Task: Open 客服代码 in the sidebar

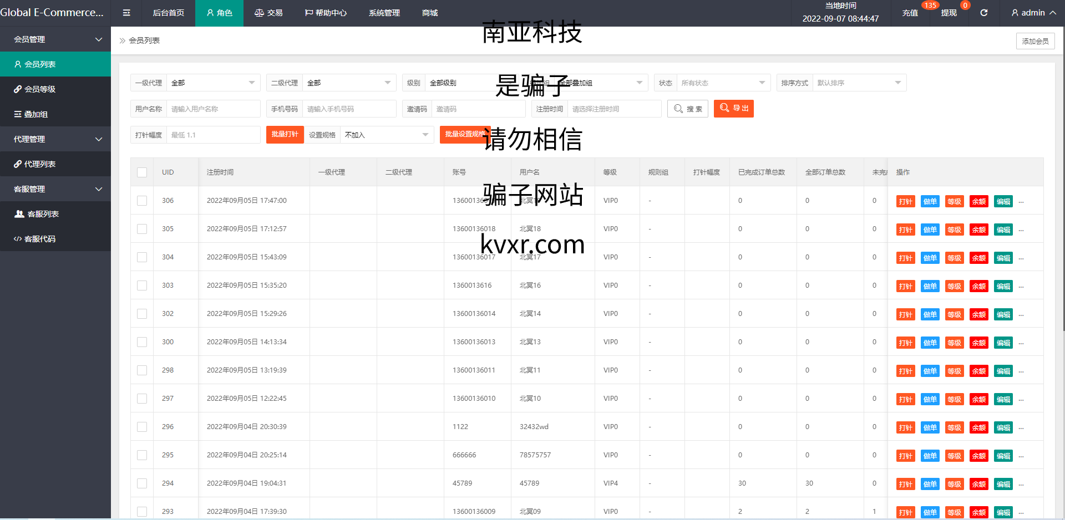Action: coord(55,239)
